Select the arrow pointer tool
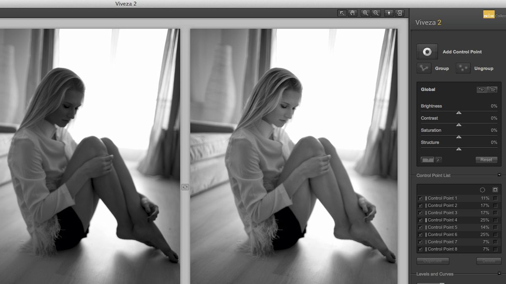The height and width of the screenshot is (284, 506). [x=342, y=13]
